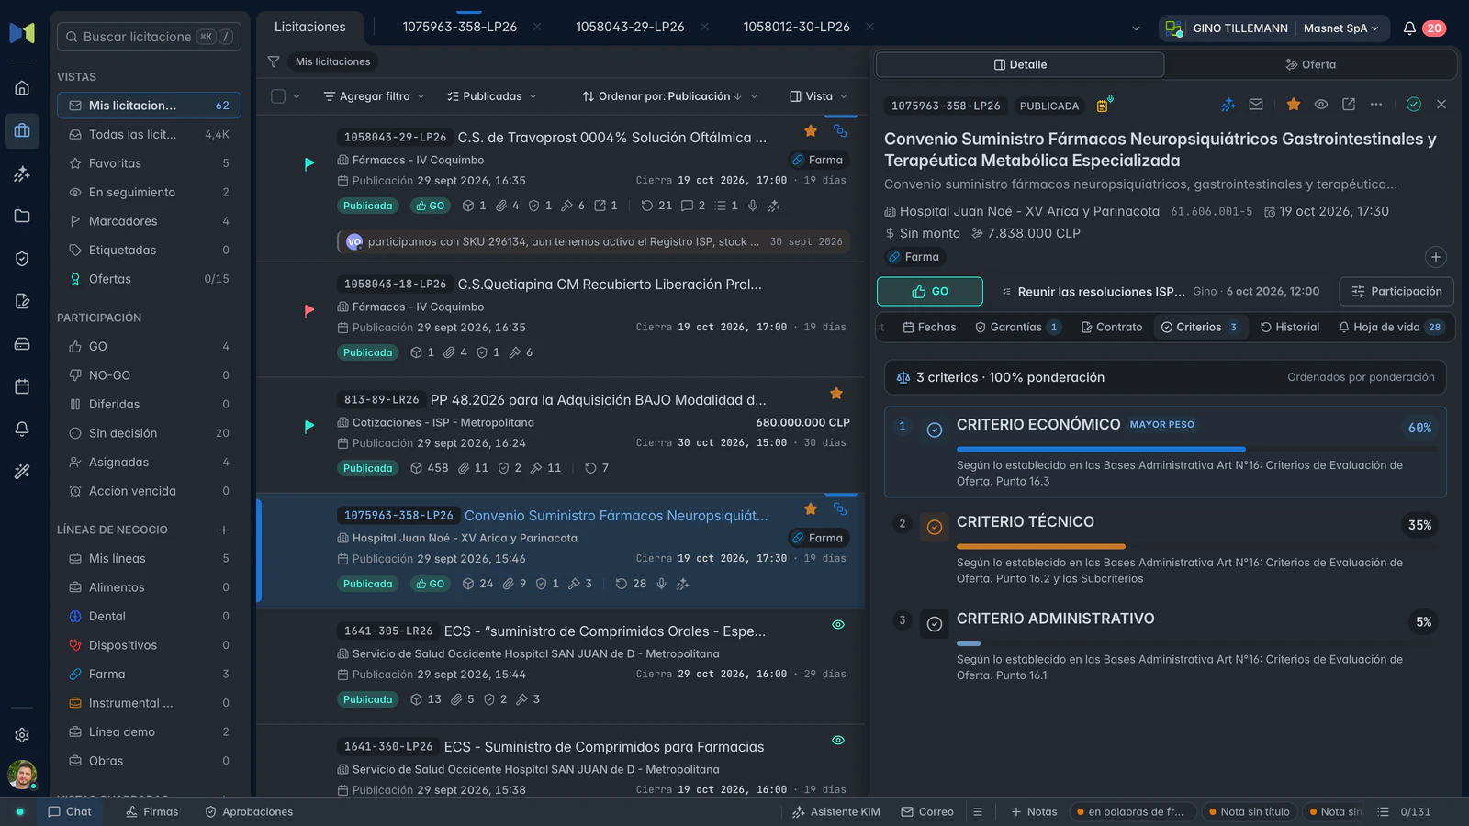Open the home icon in the left rail

(x=22, y=88)
